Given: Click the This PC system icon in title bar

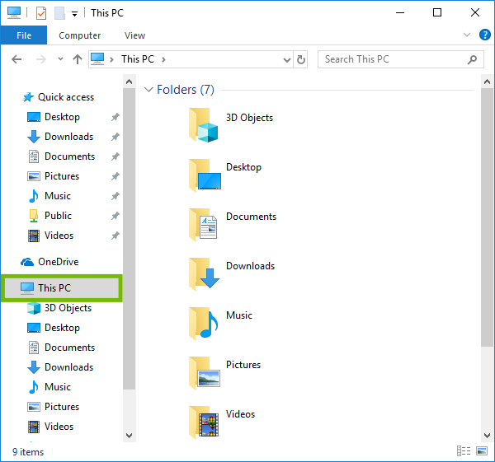Looking at the screenshot, I should click(x=14, y=13).
